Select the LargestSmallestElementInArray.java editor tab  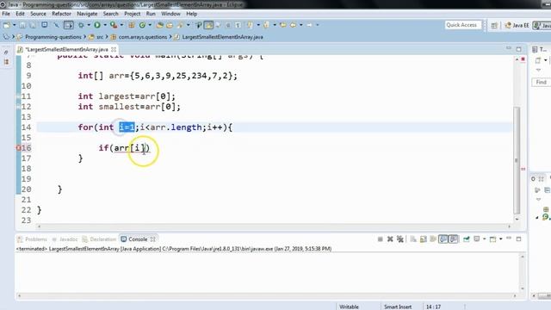[67, 50]
